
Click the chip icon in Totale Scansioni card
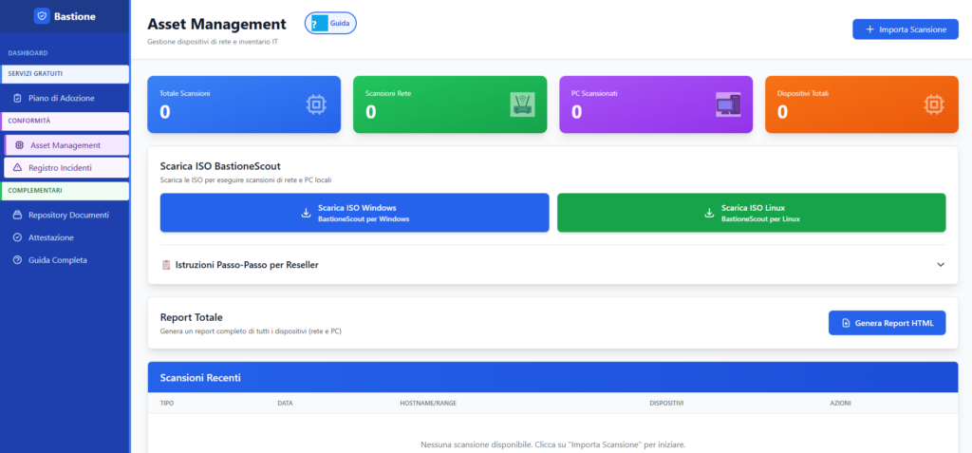coord(316,104)
